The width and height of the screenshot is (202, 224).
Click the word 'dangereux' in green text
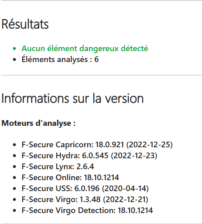[99, 49]
